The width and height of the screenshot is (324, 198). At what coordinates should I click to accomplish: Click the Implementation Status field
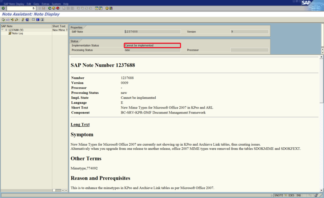click(x=152, y=45)
